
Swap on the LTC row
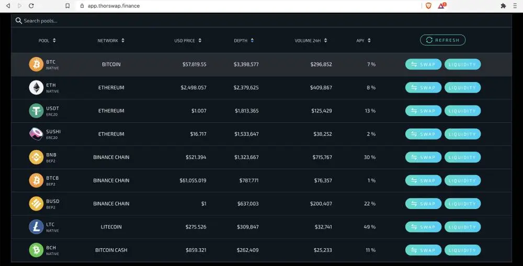point(423,227)
